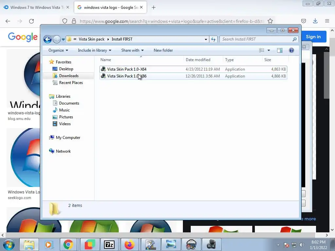Select Libraries in the navigation pane
The height and width of the screenshot is (251, 335).
(x=63, y=96)
